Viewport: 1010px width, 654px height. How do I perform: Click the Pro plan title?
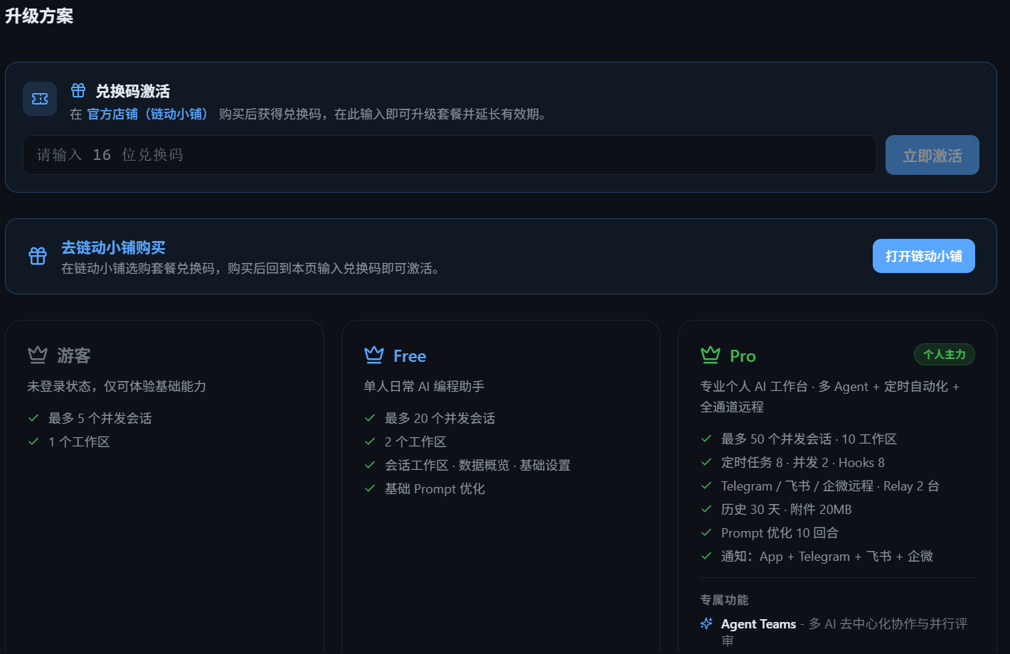point(743,355)
